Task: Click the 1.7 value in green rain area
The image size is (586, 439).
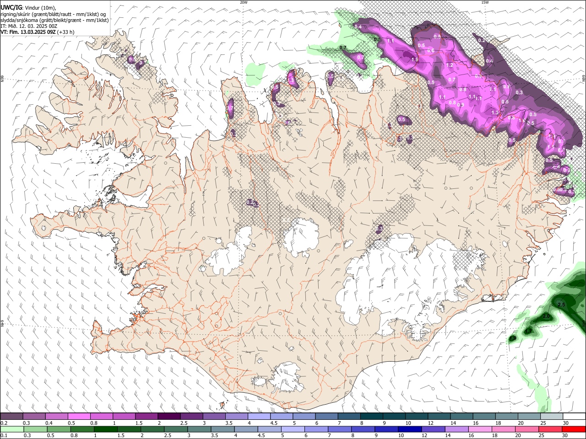Action: click(x=528, y=331)
